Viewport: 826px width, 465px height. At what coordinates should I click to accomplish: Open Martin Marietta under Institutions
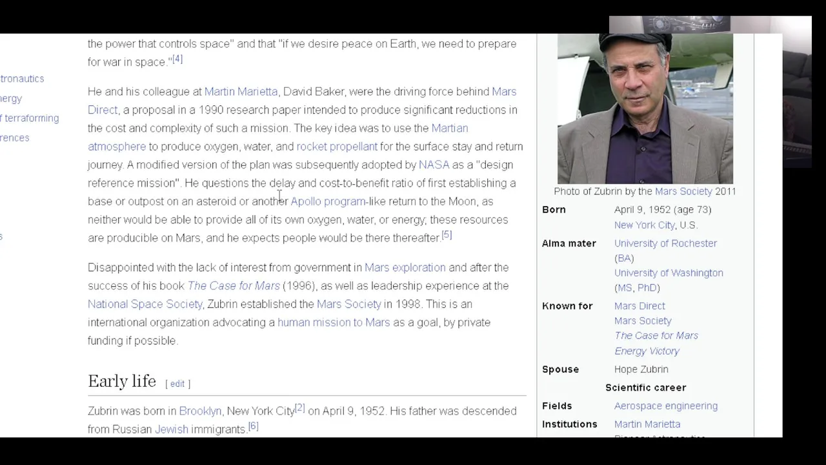647,424
